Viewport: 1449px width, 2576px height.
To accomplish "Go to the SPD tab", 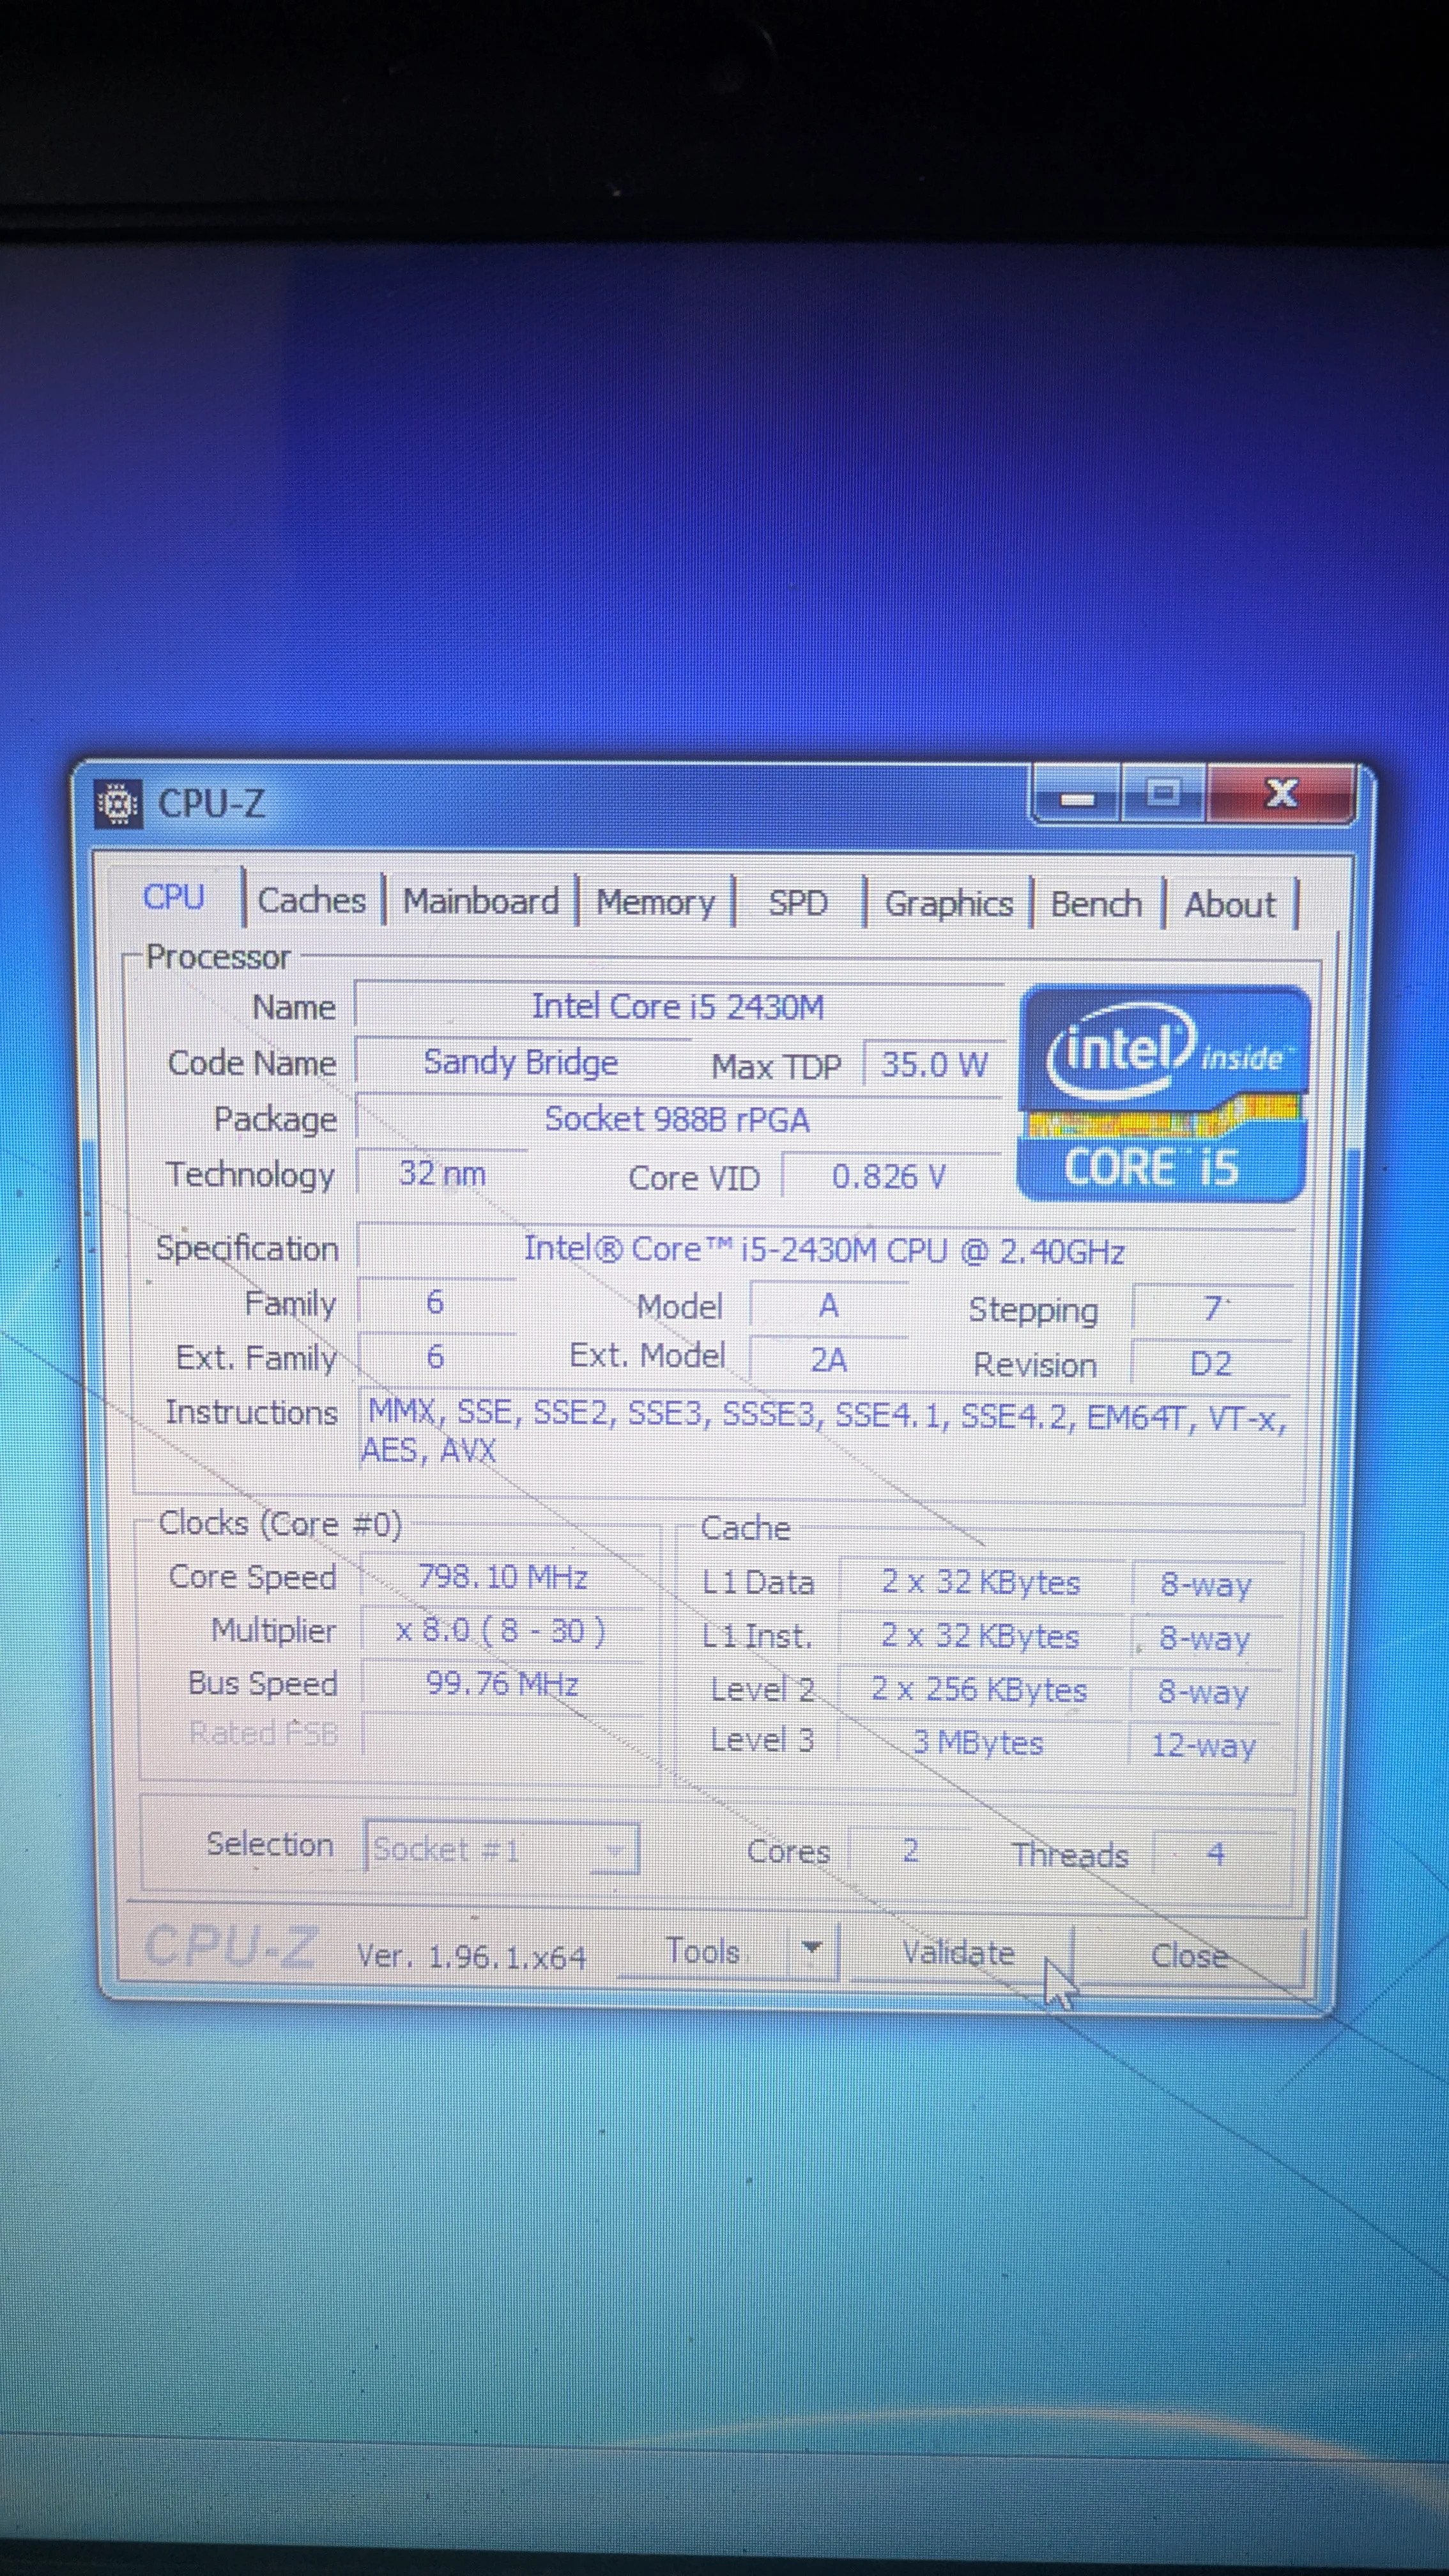I will 798,903.
